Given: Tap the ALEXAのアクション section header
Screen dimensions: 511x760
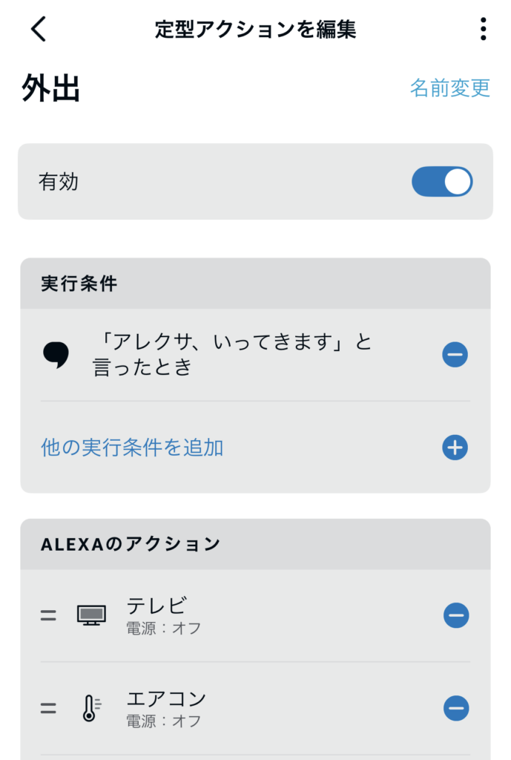Looking at the screenshot, I should (131, 544).
